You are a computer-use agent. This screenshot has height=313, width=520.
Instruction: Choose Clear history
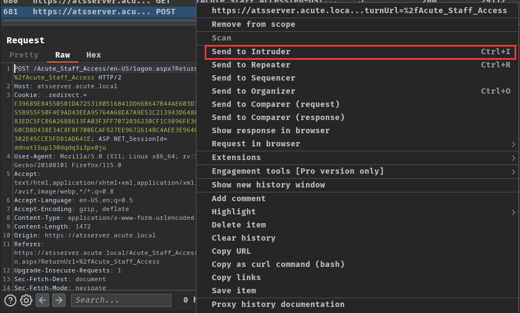tap(358, 238)
